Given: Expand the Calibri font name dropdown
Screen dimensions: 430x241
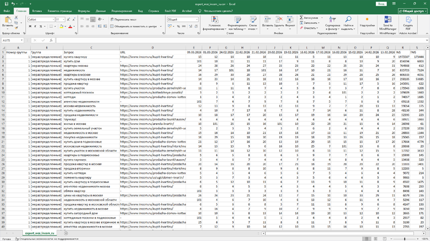Looking at the screenshot, I should point(53,20).
